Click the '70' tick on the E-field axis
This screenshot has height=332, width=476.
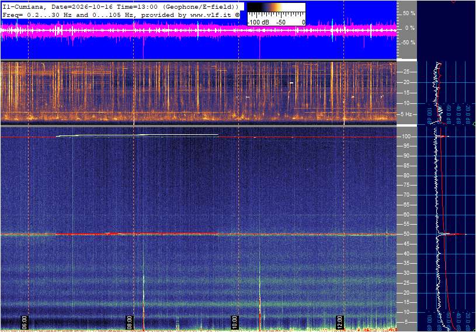(x=406, y=195)
